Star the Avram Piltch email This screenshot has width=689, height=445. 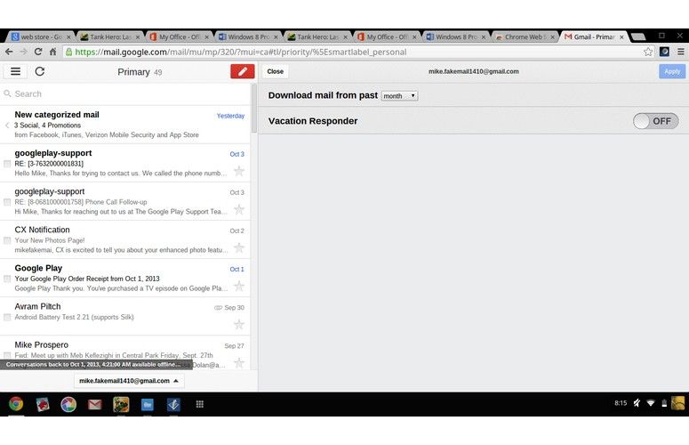(x=239, y=325)
